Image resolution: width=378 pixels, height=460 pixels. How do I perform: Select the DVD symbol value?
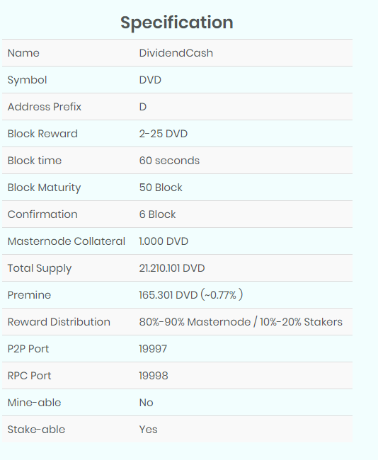tap(150, 80)
